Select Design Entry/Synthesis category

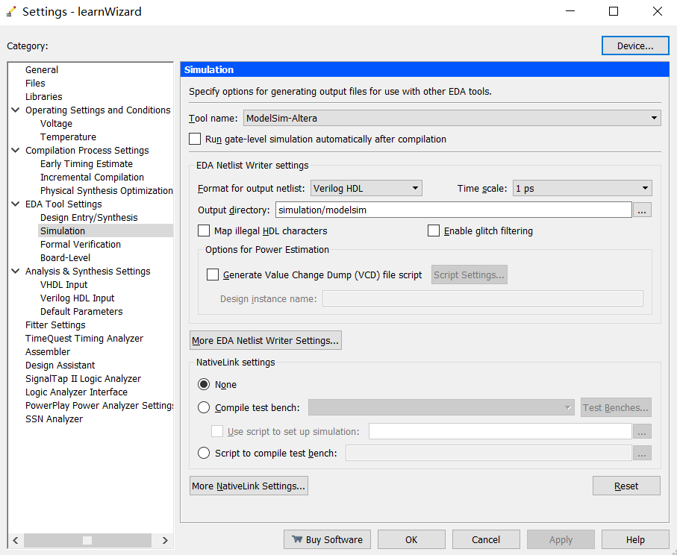pos(89,218)
